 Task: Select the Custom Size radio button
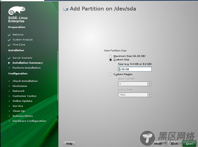tap(110, 60)
